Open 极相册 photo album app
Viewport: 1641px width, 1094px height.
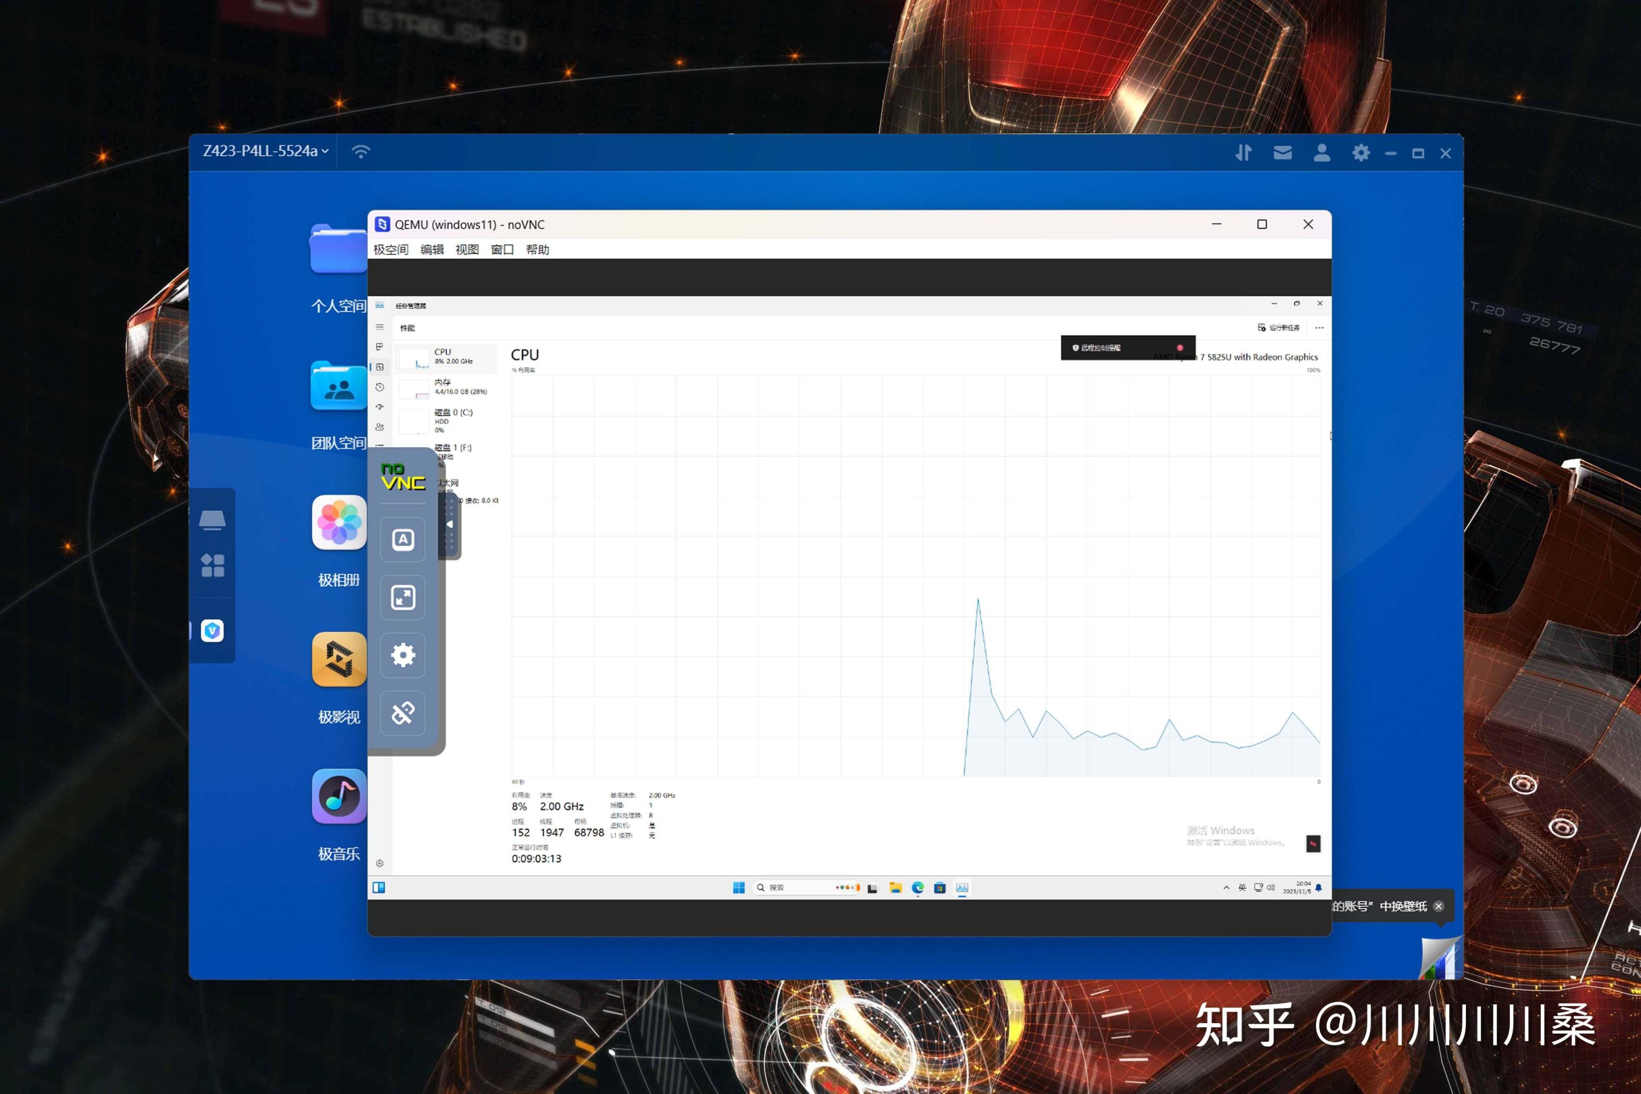tap(339, 523)
